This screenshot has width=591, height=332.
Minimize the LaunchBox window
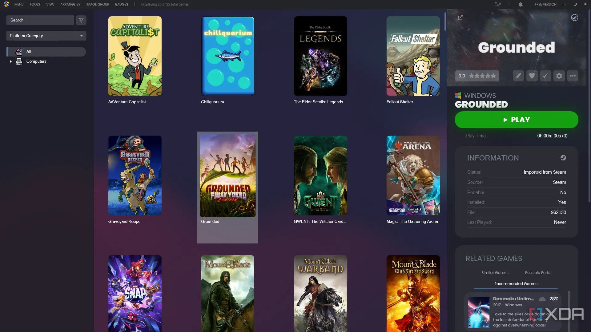pos(565,4)
